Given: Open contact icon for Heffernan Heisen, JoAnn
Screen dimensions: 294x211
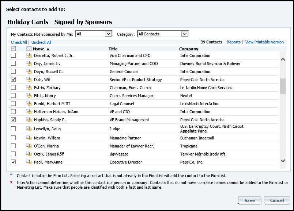Looking at the screenshot, I should click(x=29, y=112).
